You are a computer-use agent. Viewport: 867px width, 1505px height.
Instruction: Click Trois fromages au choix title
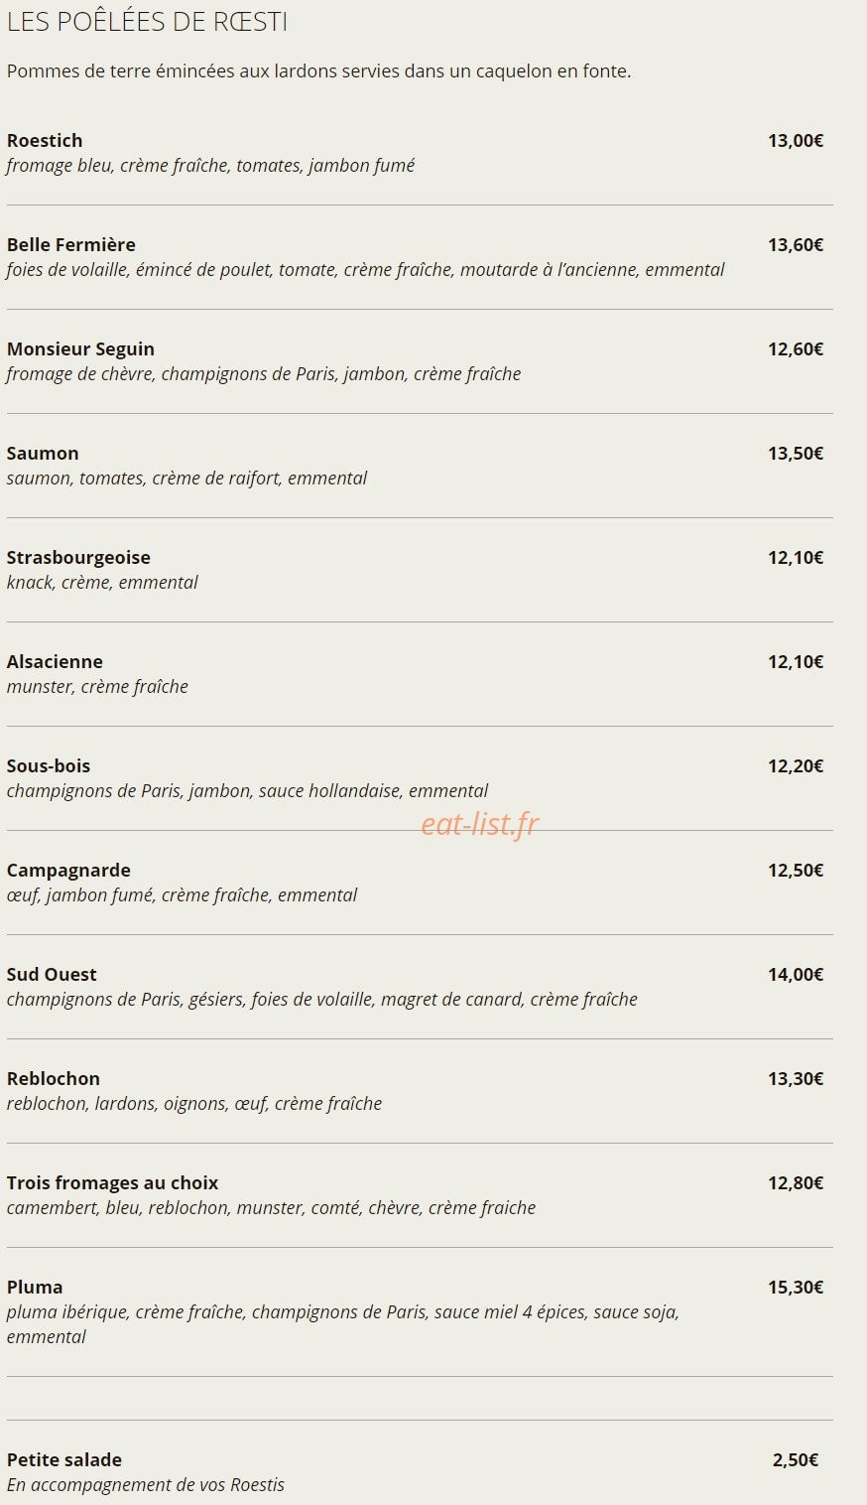[x=112, y=1183]
